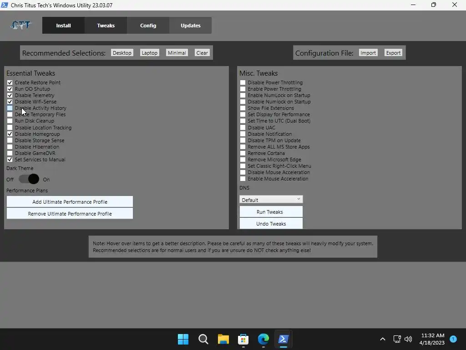Screen dimensions: 466x350
Task: Uncheck Disable Wifi-Sense
Action: pos(10,102)
